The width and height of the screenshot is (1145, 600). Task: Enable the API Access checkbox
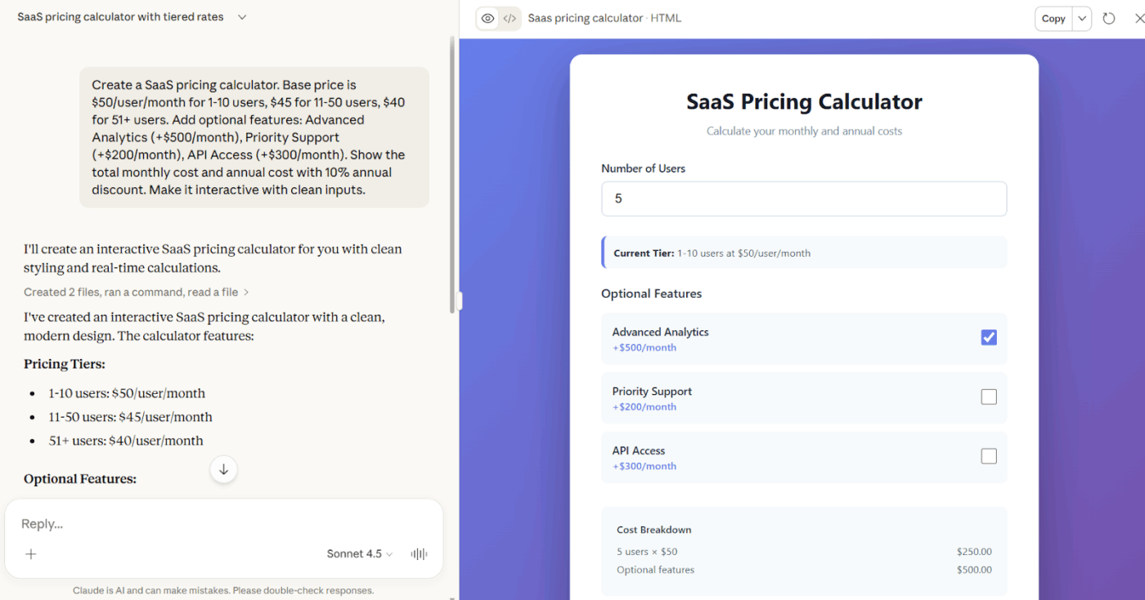tap(989, 456)
